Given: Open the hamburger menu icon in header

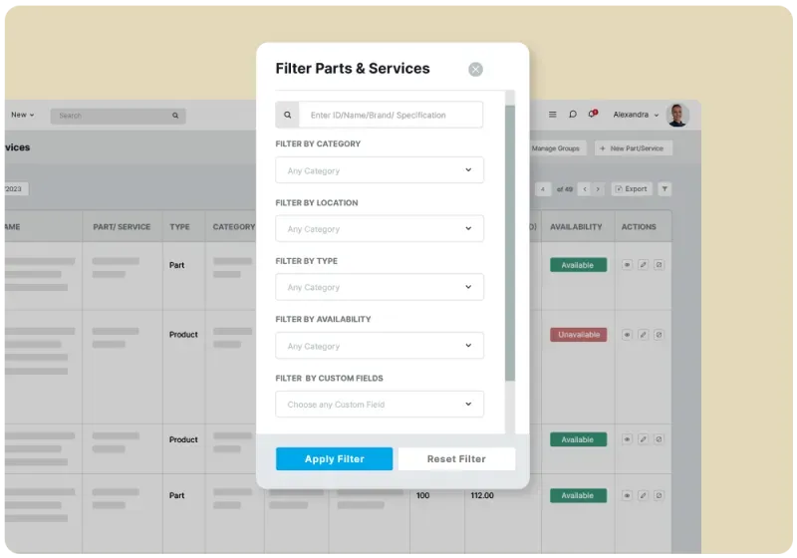Looking at the screenshot, I should pyautogui.click(x=553, y=115).
